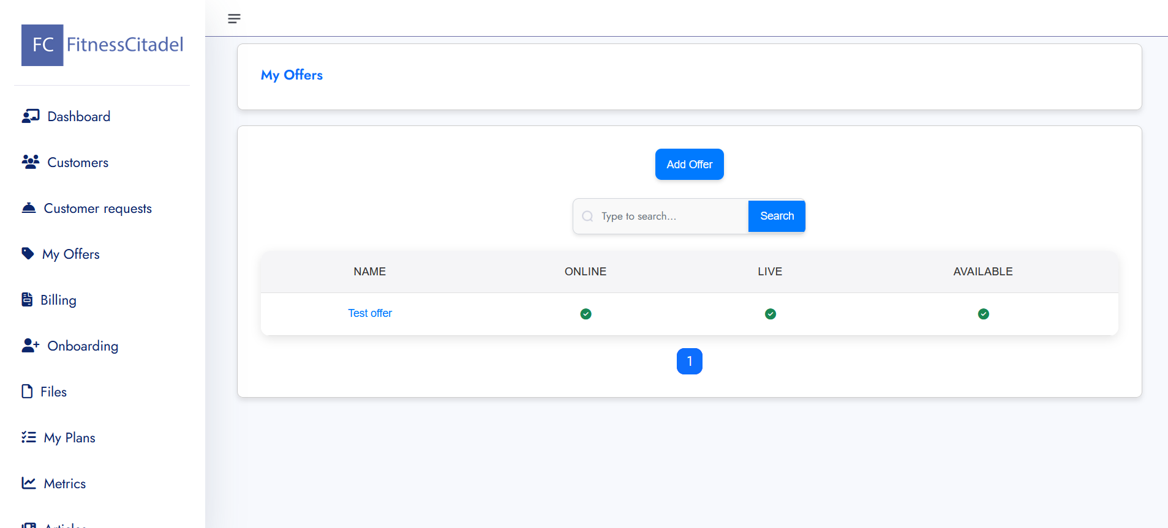Toggle Available status check for Test offer
1168x528 pixels.
[x=983, y=314]
